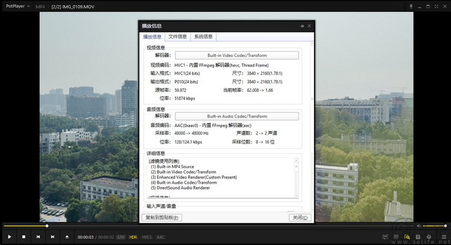Click the HVC1 video codec label
Image resolution: width=451 pixels, height=245 pixels.
pos(147,237)
